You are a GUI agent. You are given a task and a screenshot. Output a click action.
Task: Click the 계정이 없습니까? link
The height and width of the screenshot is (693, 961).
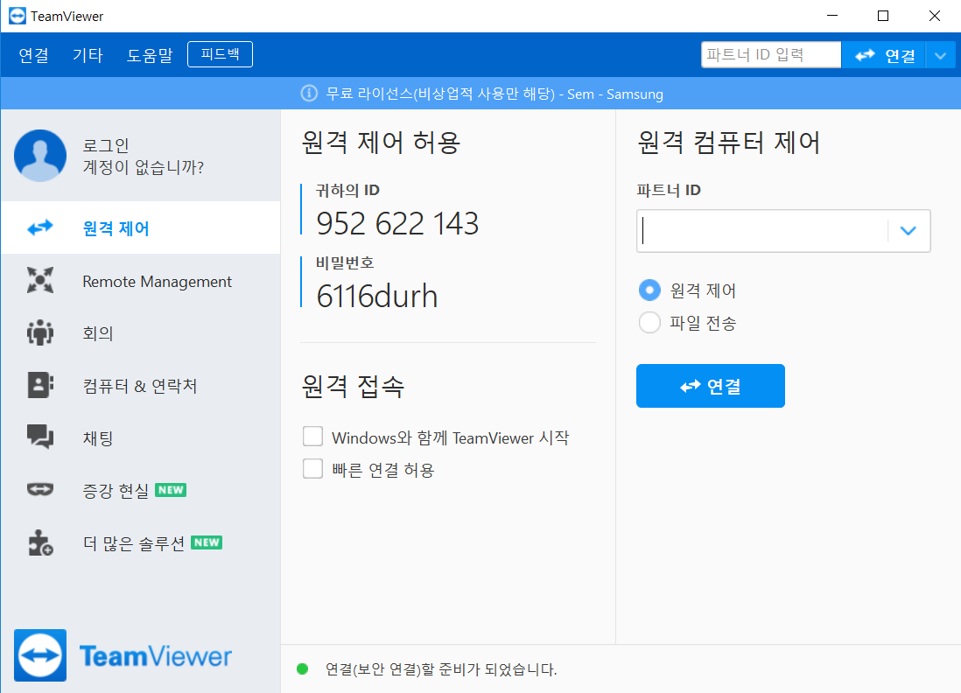tap(144, 166)
